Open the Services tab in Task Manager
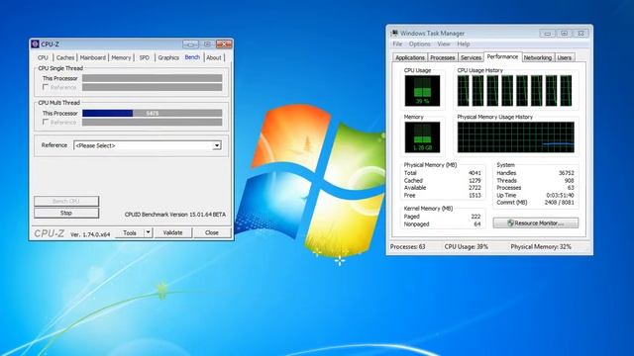The height and width of the screenshot is (356, 634). click(x=471, y=57)
